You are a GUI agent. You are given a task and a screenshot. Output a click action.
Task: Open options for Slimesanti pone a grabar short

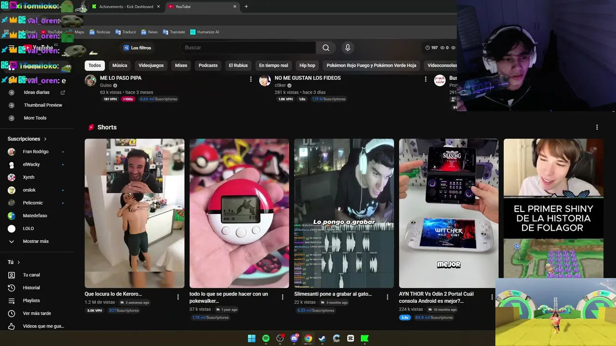click(x=387, y=297)
